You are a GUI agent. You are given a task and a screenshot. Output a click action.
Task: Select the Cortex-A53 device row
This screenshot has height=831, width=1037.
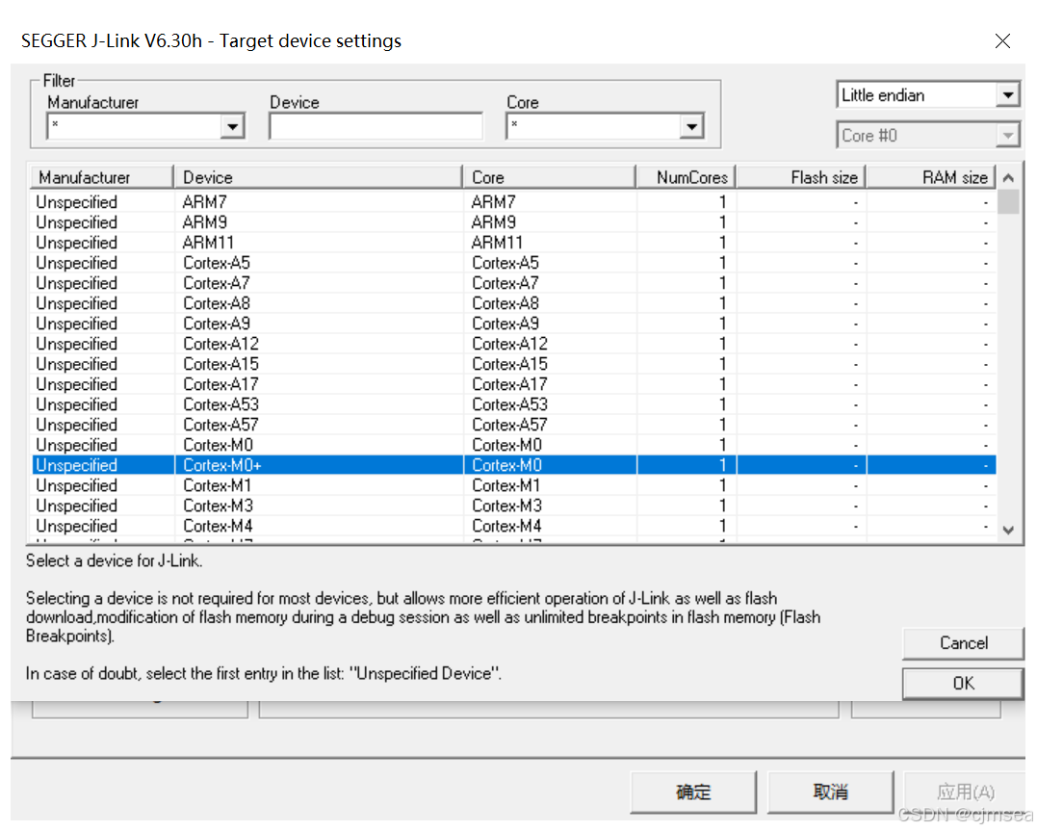(514, 404)
